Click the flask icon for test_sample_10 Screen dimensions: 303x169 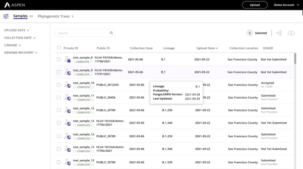pyautogui.click(x=68, y=84)
